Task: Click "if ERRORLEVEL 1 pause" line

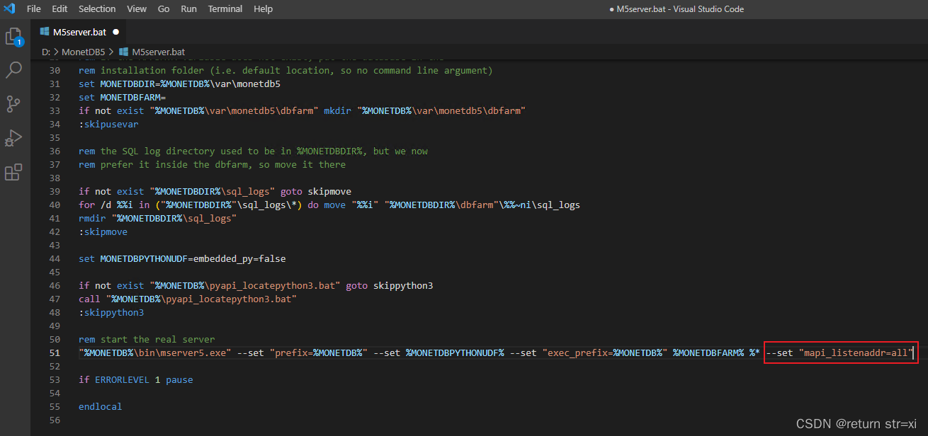Action: pos(136,379)
